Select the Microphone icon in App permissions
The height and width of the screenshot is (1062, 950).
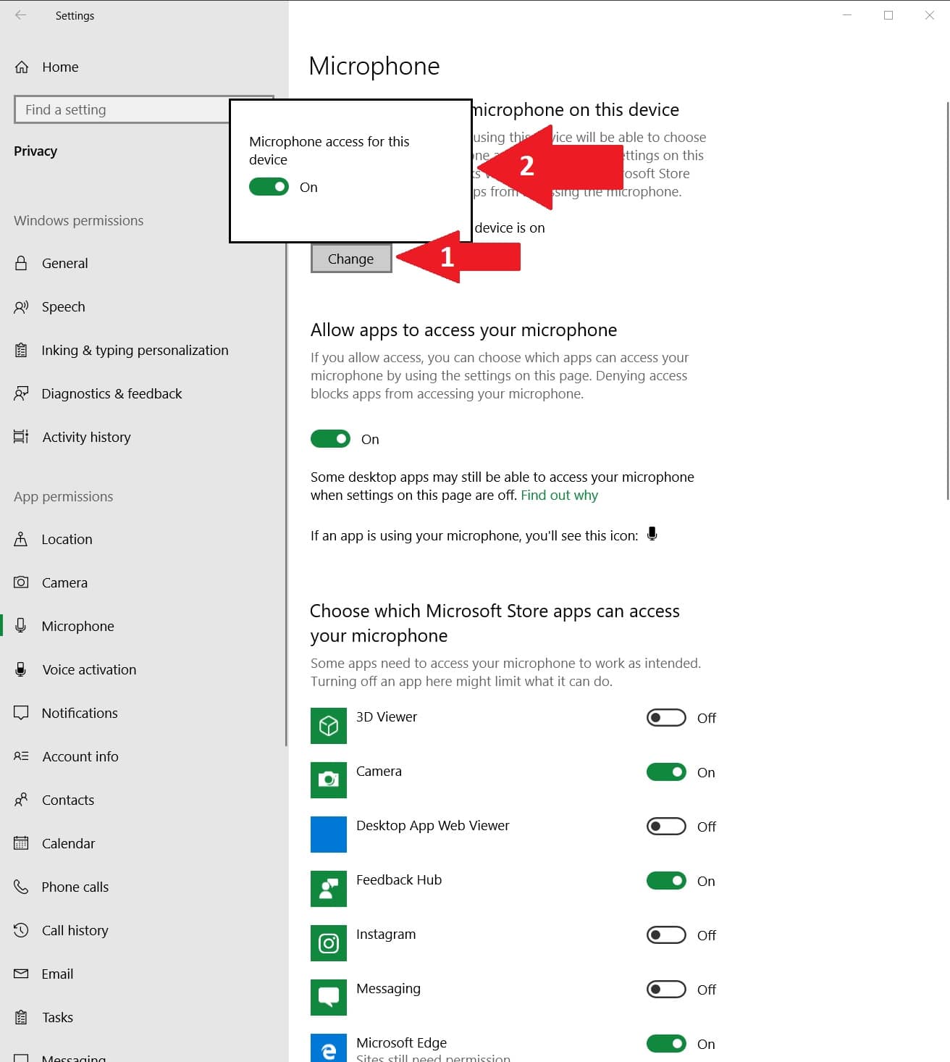22,626
